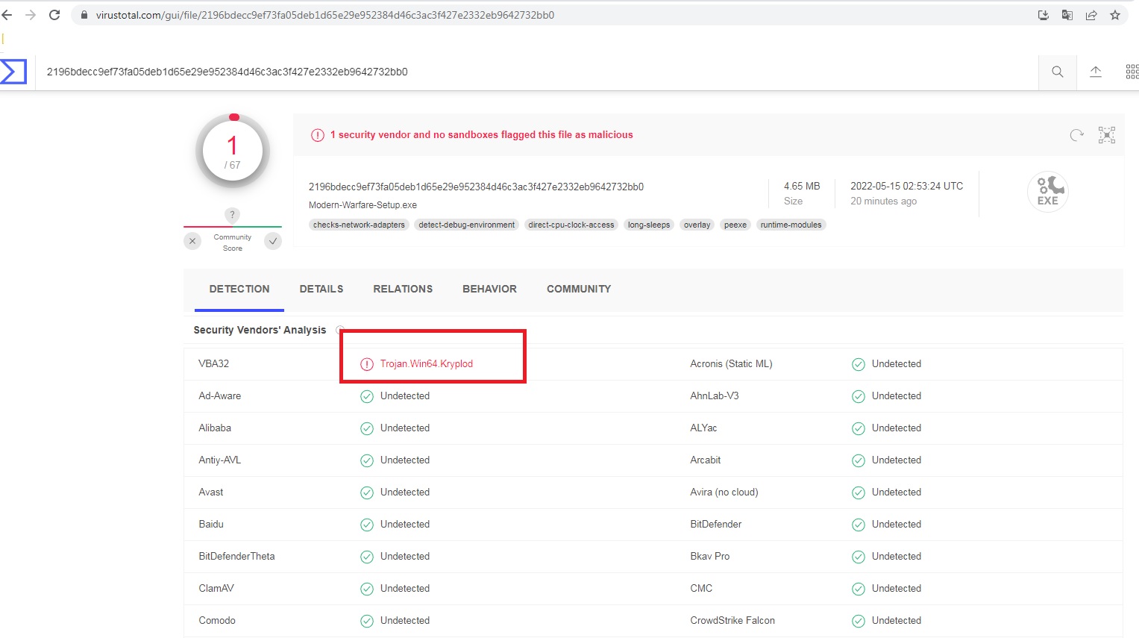Reanalyze the file using the circular arrow icon
This screenshot has width=1139, height=638.
(1076, 135)
